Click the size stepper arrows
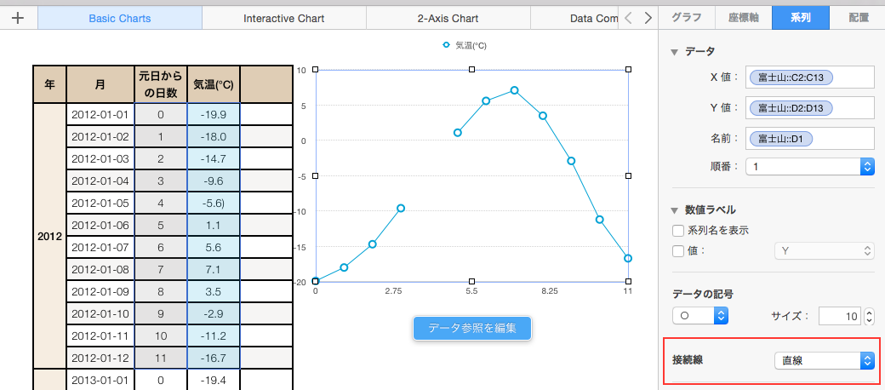Screen dimensions: 885x390 tap(869, 317)
